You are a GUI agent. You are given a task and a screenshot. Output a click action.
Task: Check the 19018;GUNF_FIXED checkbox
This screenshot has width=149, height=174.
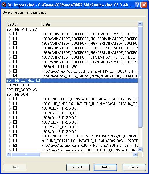15,108
